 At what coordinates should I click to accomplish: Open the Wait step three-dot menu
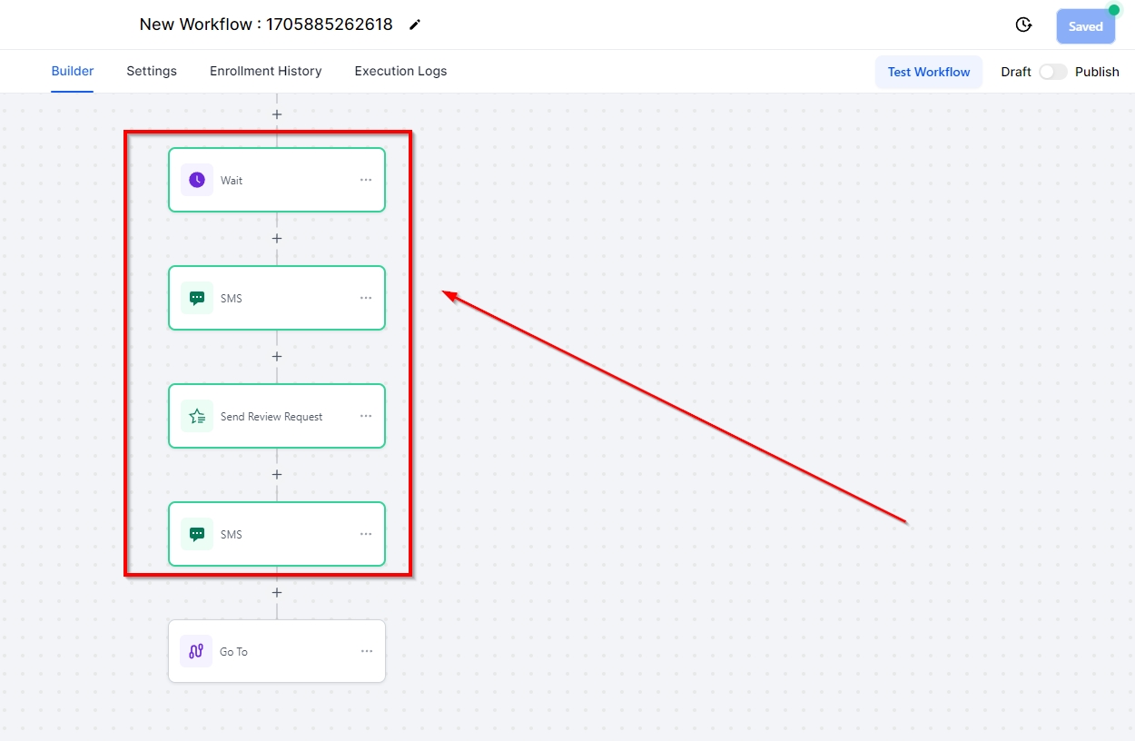tap(366, 180)
